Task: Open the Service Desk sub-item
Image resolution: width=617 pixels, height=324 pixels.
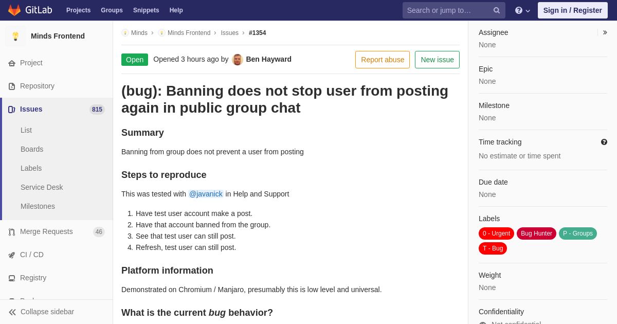Action: (x=42, y=187)
